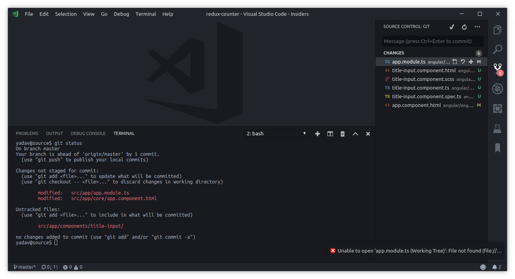Switch to the DEBUG CONSOLE tab
515x279 pixels.
(88, 133)
